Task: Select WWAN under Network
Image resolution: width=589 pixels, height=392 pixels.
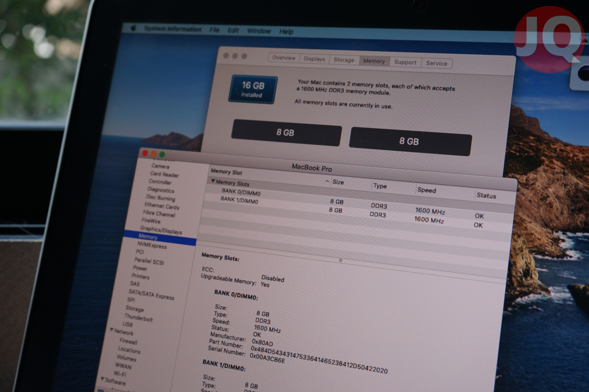Action: pos(123,366)
